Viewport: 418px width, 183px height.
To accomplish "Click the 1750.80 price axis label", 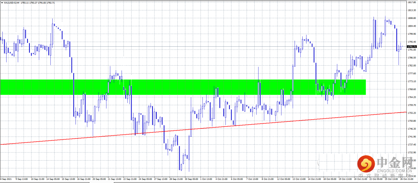I will tap(412, 121).
